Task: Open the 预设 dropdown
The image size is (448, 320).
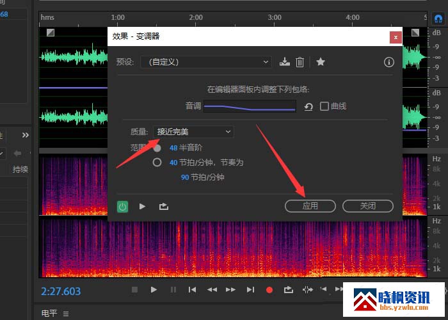Action: 206,61
